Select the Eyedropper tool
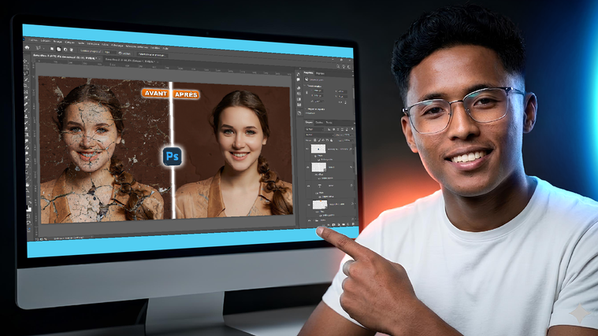Image resolution: width=598 pixels, height=336 pixels. [26, 98]
